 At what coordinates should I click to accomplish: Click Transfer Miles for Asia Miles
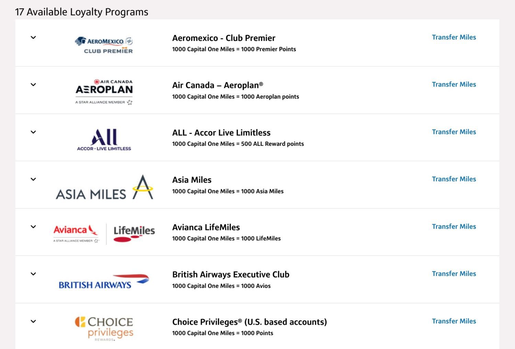point(454,179)
